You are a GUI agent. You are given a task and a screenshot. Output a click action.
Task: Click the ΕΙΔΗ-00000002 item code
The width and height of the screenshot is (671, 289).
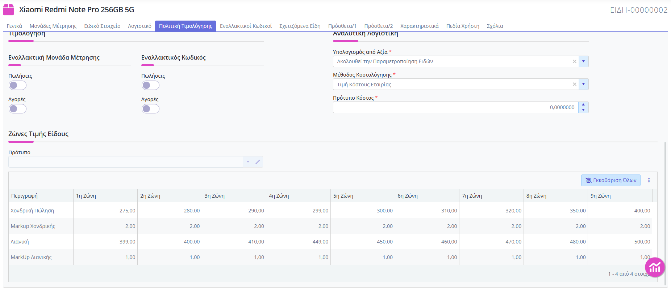pyautogui.click(x=639, y=10)
